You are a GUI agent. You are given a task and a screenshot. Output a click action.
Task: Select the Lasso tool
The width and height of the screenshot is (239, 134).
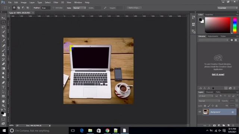[3, 27]
